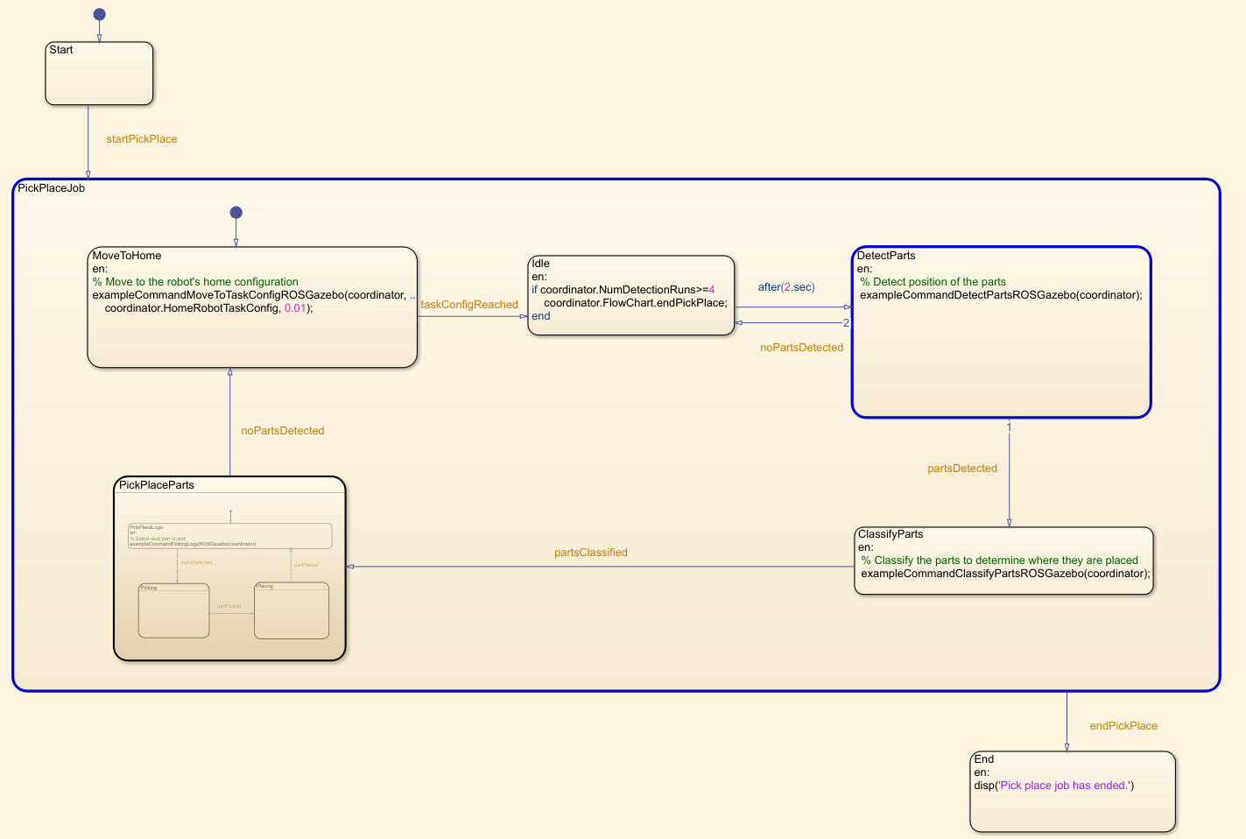Viewport: 1246px width, 839px height.
Task: Select the Placing substate inside PickPlaceParts
Action: click(292, 610)
